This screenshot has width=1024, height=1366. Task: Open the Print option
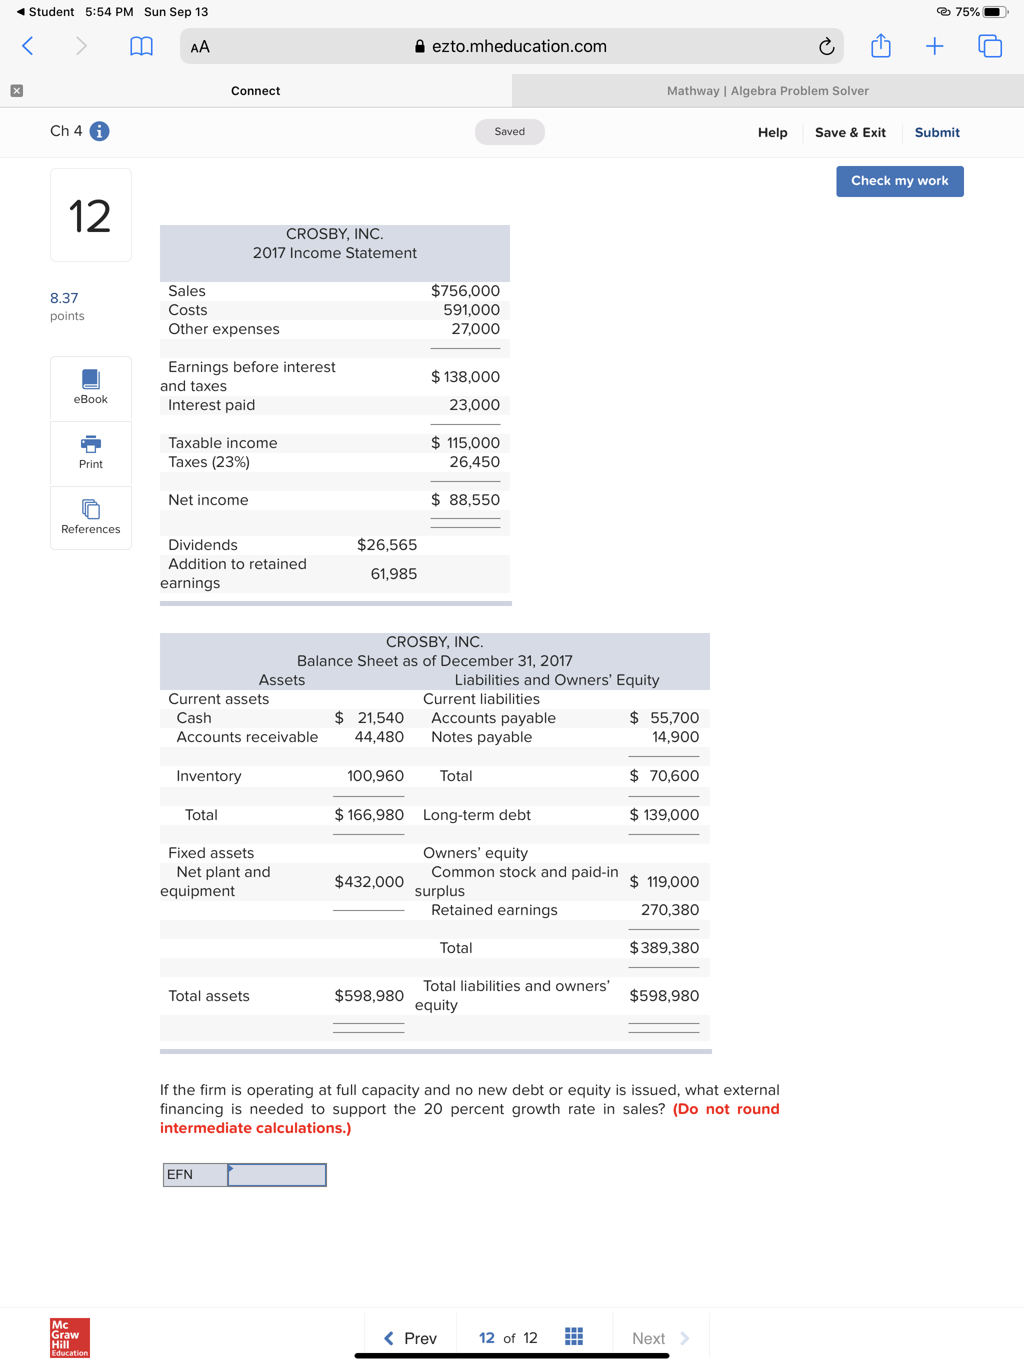click(x=90, y=454)
